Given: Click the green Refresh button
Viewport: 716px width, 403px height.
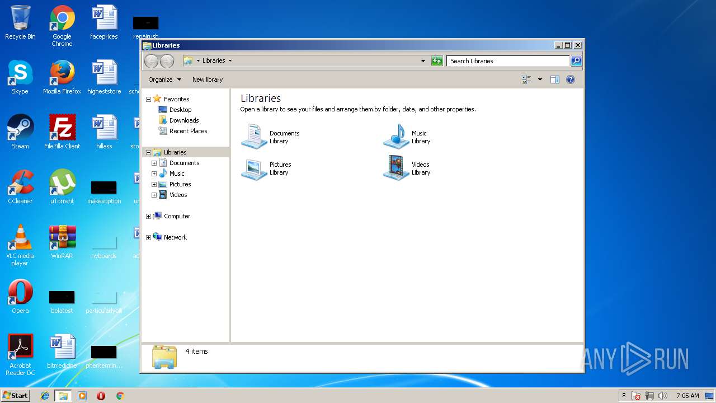Looking at the screenshot, I should point(437,61).
